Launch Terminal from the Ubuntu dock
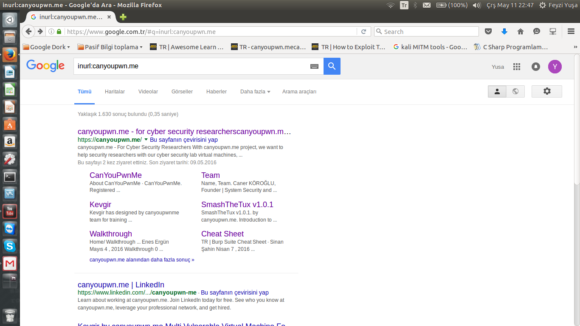This screenshot has width=580, height=326. [10, 177]
